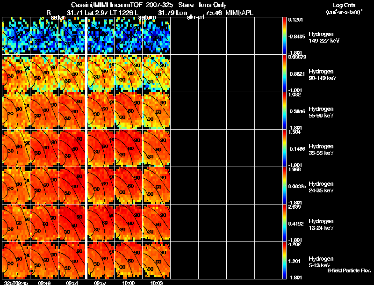Screen dimensions: 374x285
Task: Click the Hydrogen 90-149 keV color bar
Action: [x=284, y=73]
